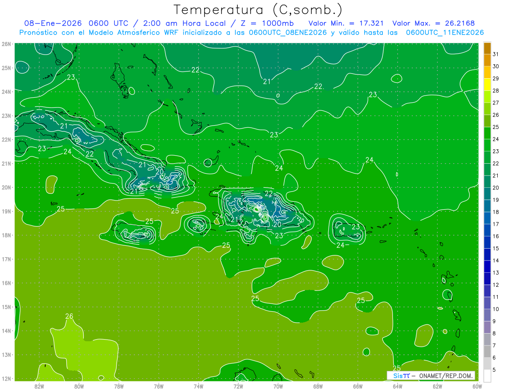Select the date text '08-Ene-2026'
The width and height of the screenshot is (507, 392).
pyautogui.click(x=53, y=23)
